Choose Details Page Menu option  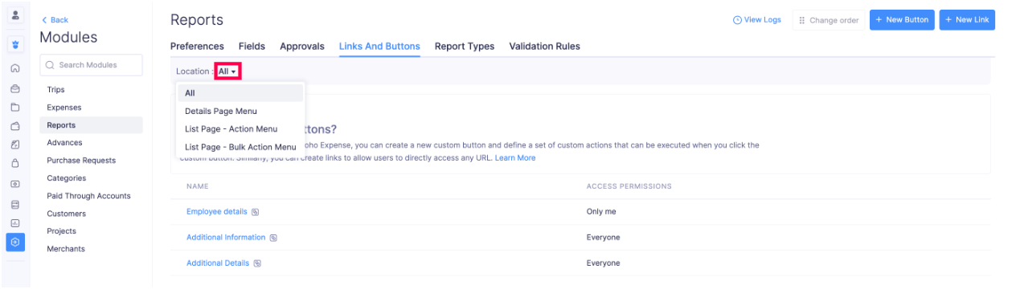(x=240, y=111)
